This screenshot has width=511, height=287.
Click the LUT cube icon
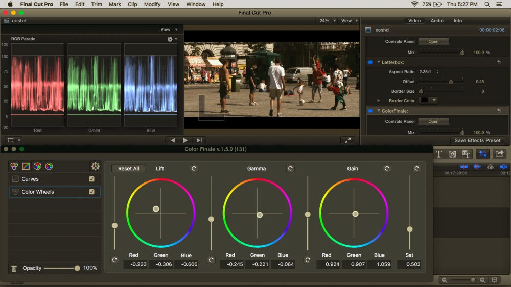[37, 166]
